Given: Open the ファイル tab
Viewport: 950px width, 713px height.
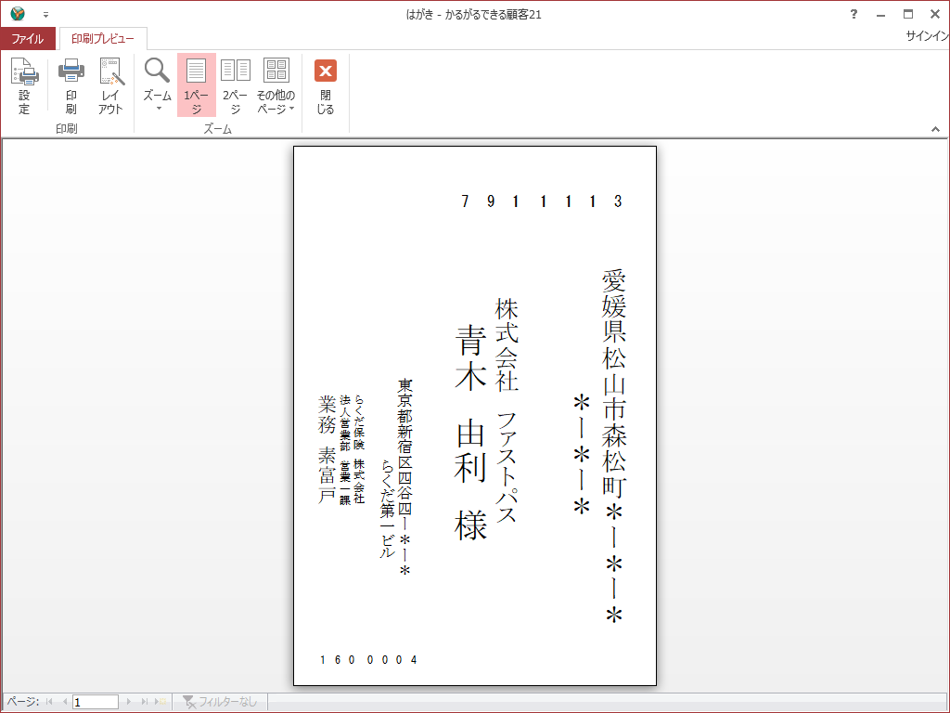Looking at the screenshot, I should (x=28, y=39).
